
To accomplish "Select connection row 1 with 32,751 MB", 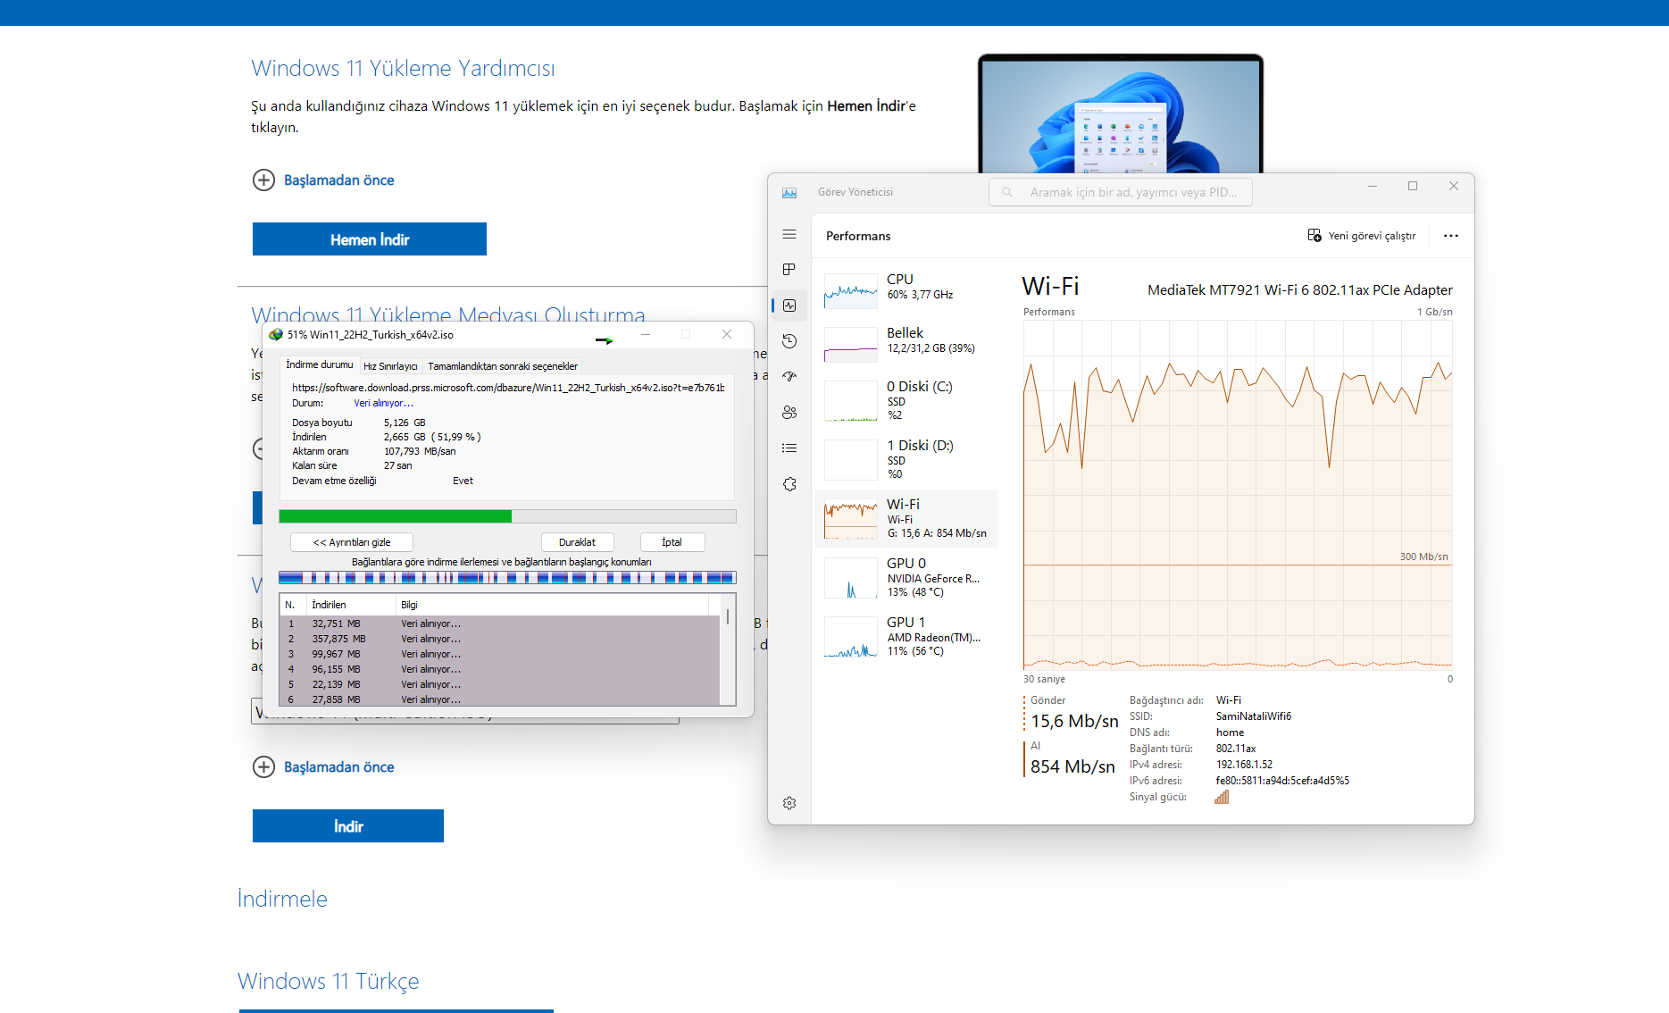I will pyautogui.click(x=500, y=624).
